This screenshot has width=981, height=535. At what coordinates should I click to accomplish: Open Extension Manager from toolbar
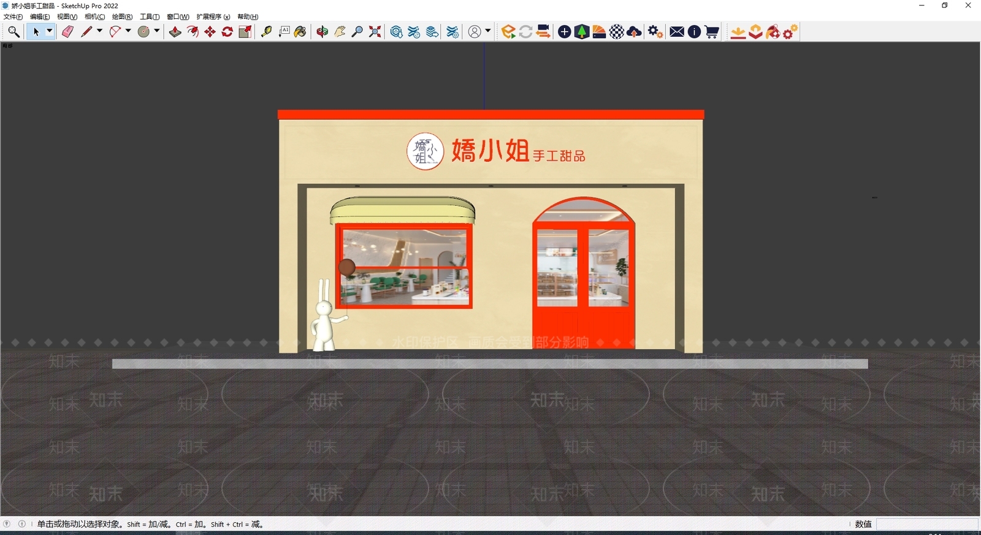[452, 32]
